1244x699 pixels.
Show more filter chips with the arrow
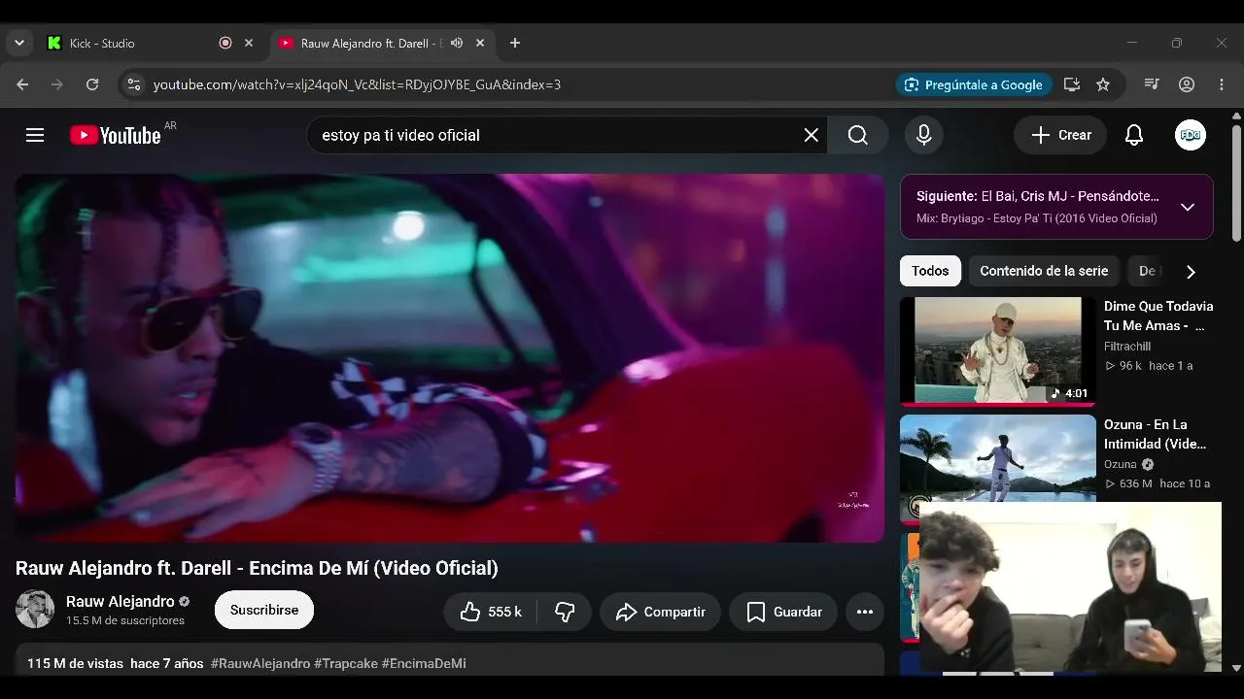coord(1191,272)
